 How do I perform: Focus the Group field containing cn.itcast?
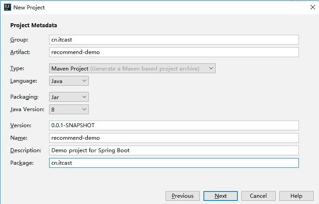pyautogui.click(x=174, y=39)
